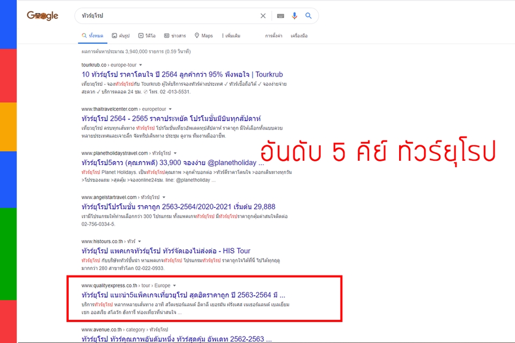Open the HIS Tour result title
This screenshot has height=343, width=515.
coord(166,251)
